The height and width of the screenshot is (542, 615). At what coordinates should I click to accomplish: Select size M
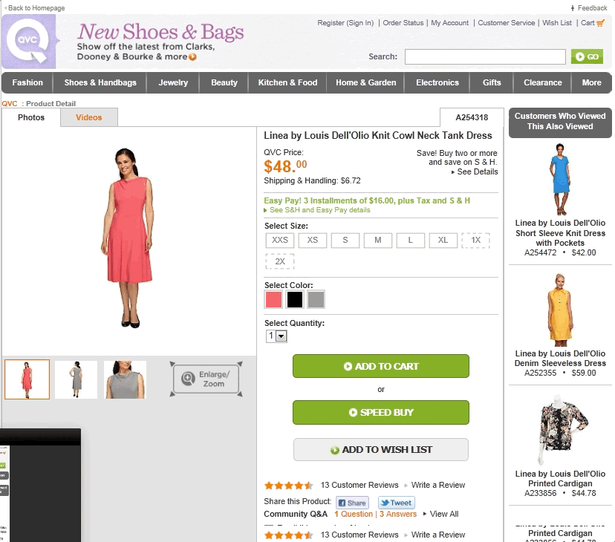pyautogui.click(x=378, y=240)
